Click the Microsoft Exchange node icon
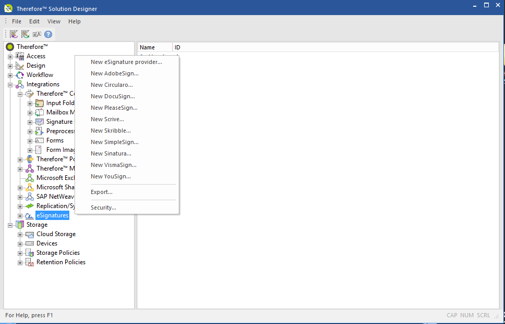505x324 pixels. (30, 178)
